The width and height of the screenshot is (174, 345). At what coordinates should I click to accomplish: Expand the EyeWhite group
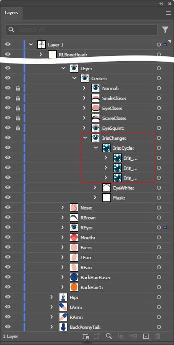click(95, 188)
